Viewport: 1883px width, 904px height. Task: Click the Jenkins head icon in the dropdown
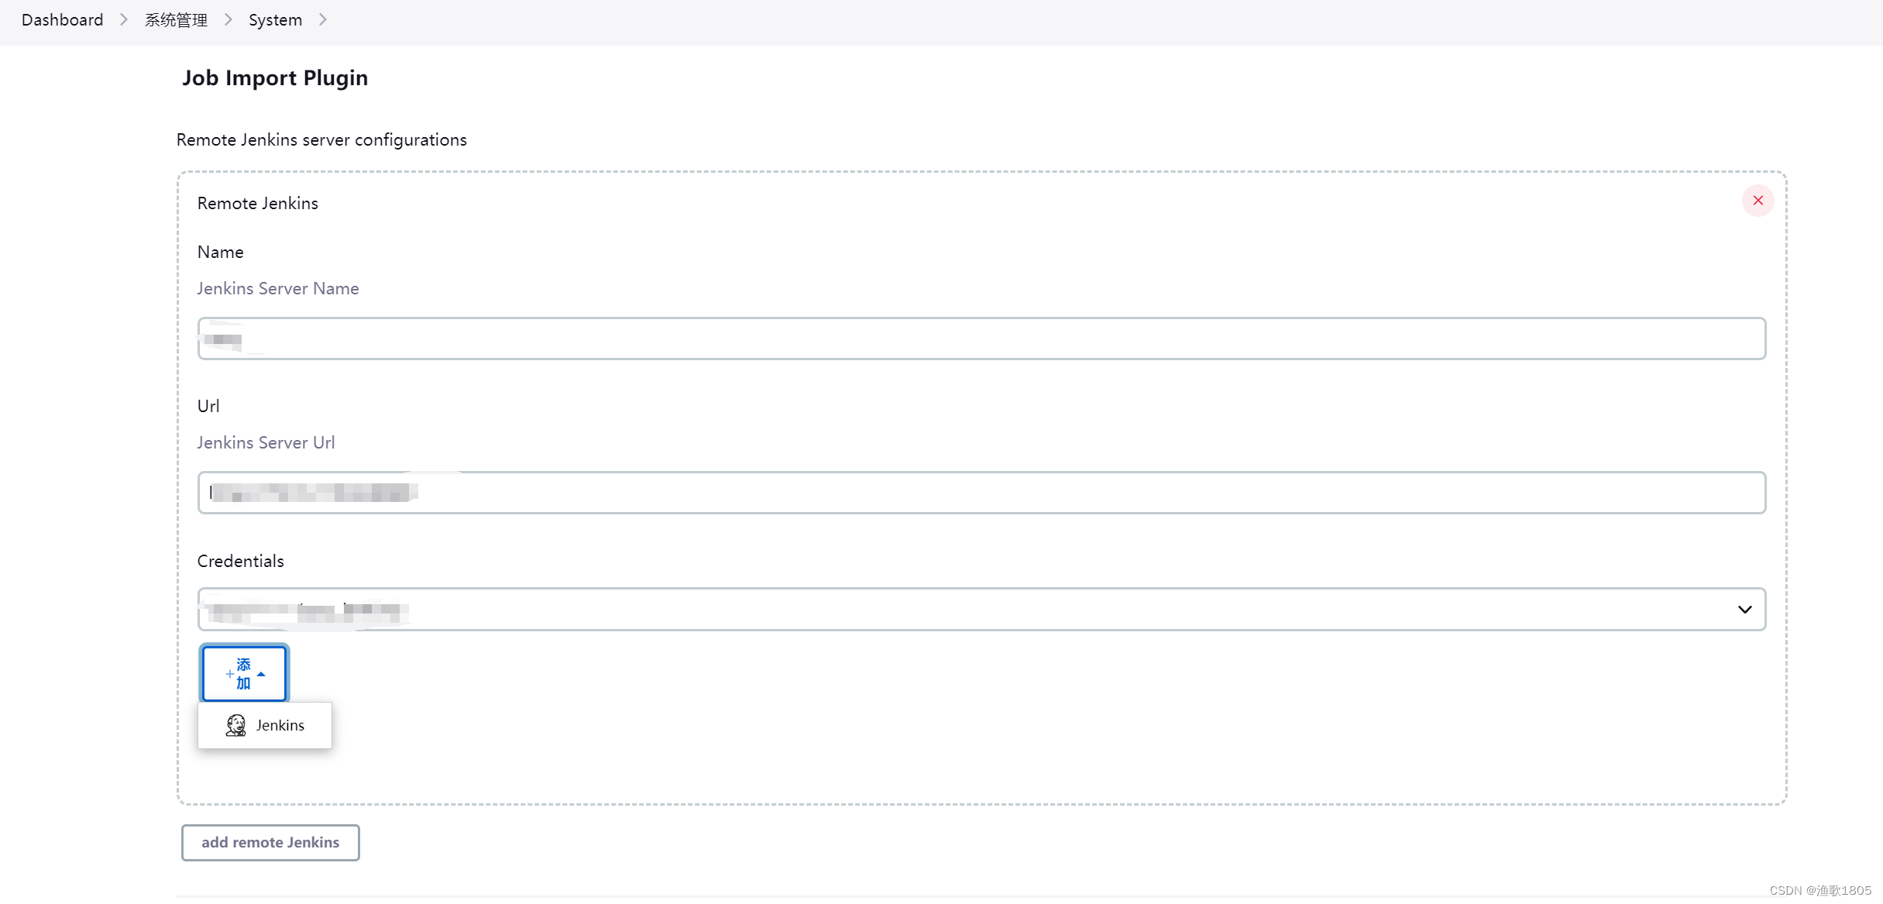point(235,725)
